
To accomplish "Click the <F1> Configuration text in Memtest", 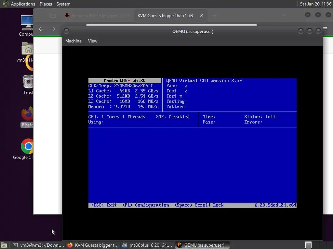I will point(146,205).
